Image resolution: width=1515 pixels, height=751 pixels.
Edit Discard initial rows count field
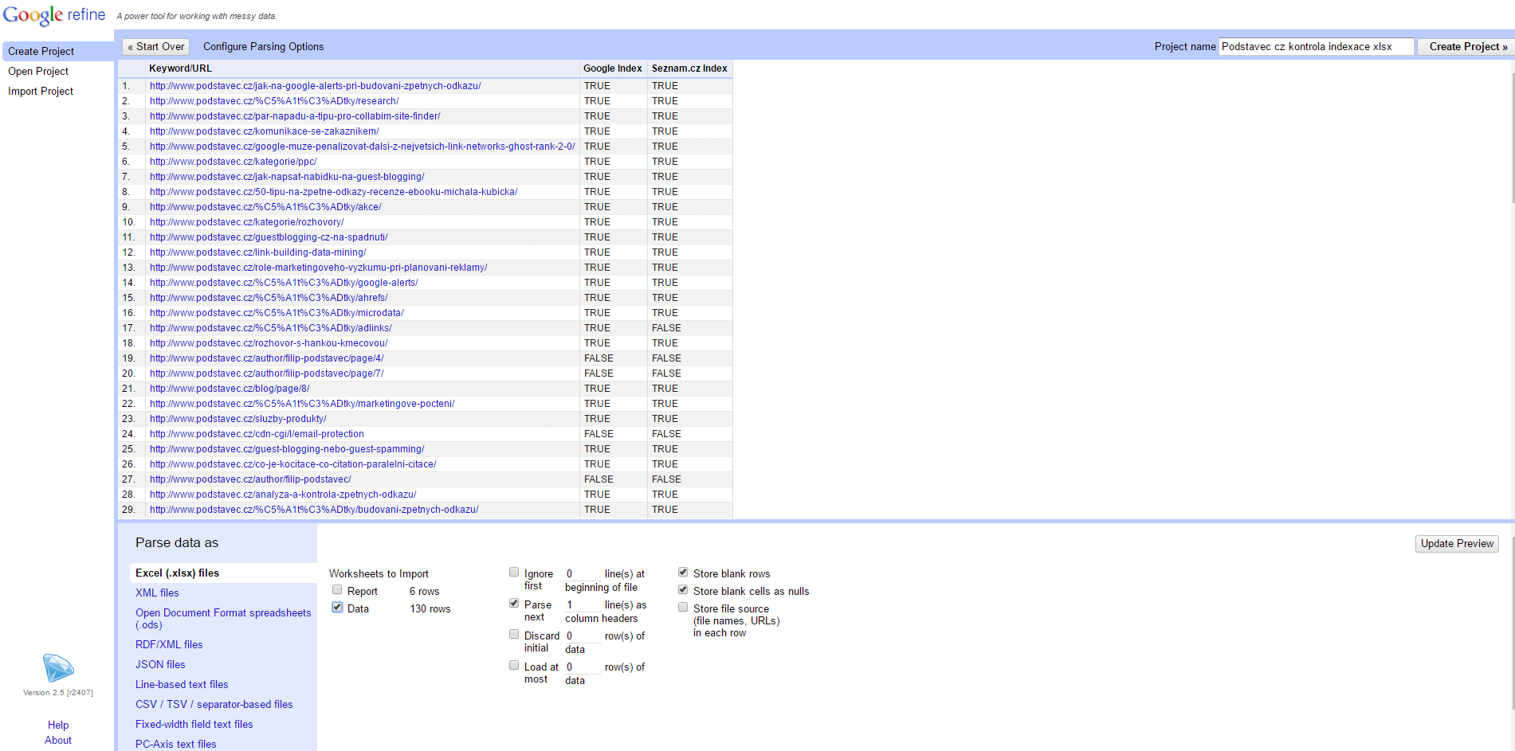click(583, 636)
